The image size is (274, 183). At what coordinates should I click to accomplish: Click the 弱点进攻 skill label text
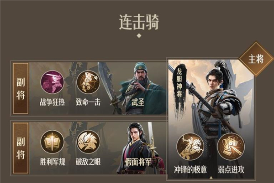[231, 169]
